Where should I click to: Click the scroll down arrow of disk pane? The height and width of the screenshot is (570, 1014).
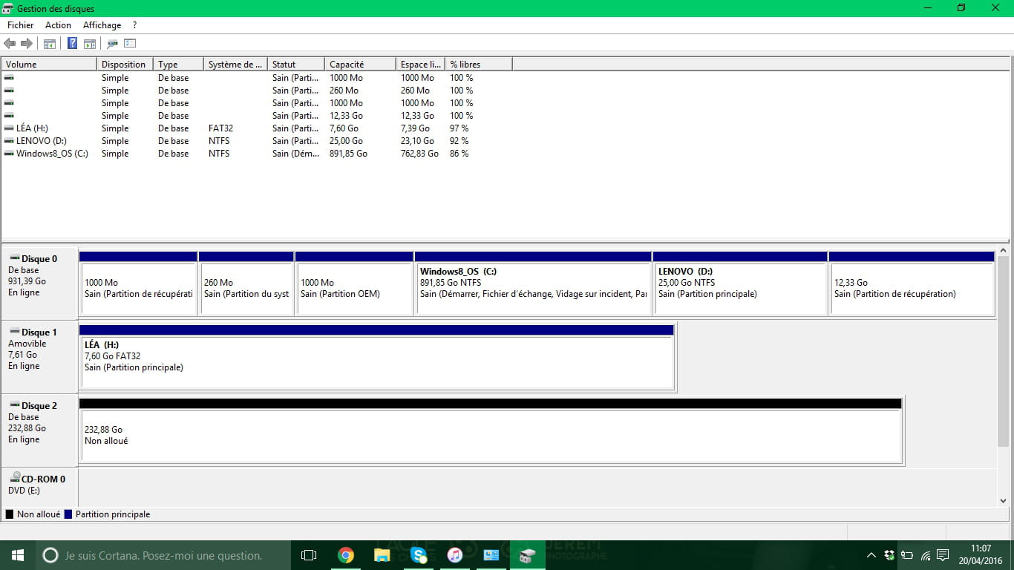click(x=1004, y=501)
